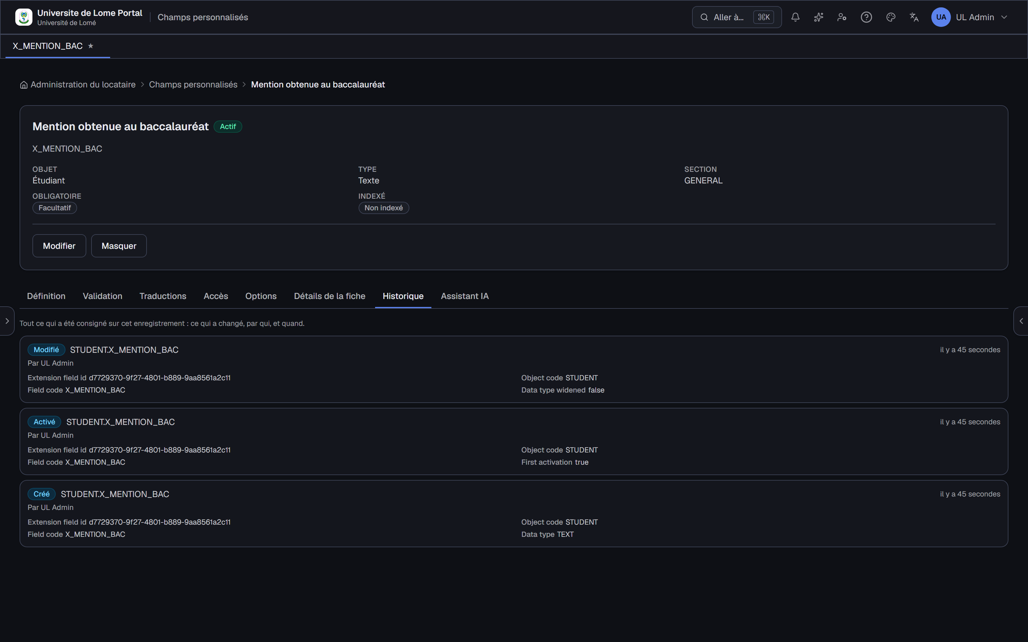Click the Créé history badge
This screenshot has width=1028, height=642.
(x=42, y=494)
